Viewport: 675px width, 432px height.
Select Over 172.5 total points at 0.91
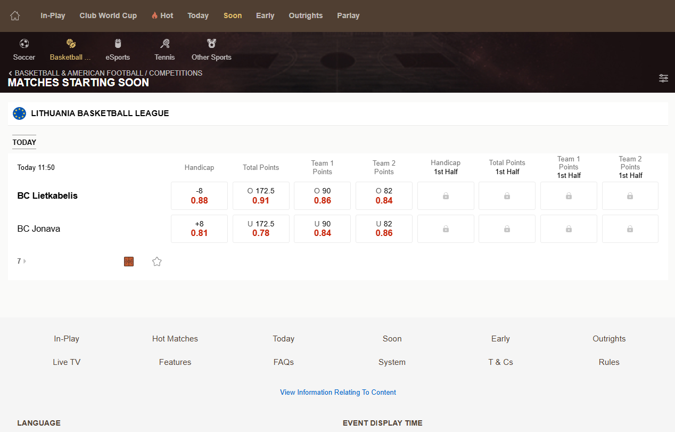pos(261,196)
